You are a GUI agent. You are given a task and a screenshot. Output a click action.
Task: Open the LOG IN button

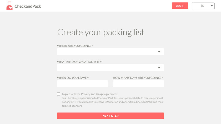coord(180,6)
